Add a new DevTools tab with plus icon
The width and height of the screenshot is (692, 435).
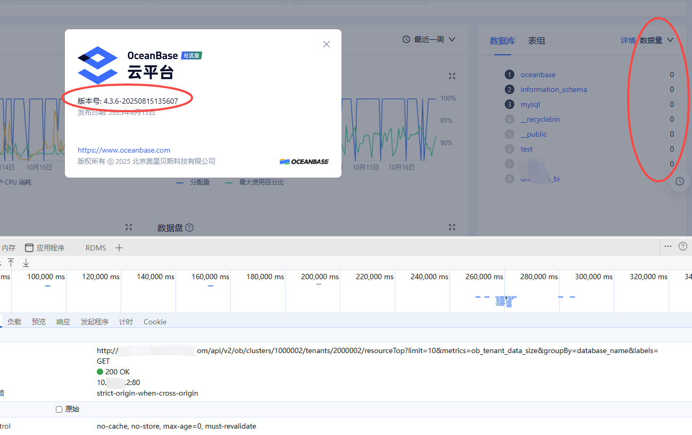coord(119,248)
